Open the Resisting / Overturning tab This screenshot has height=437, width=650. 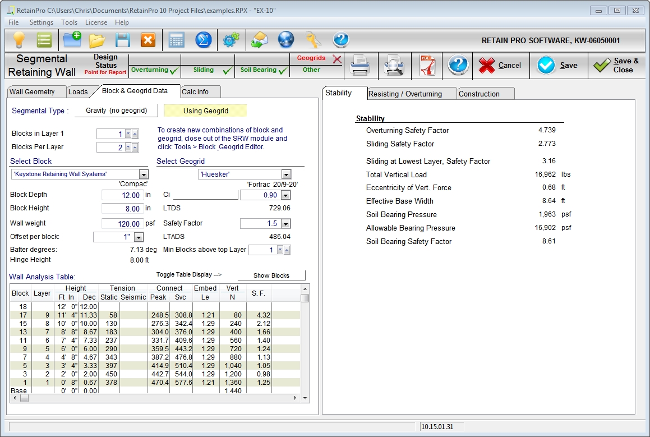point(405,94)
